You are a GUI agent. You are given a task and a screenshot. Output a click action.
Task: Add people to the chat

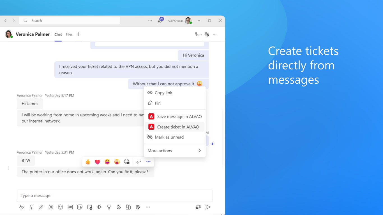tap(207, 34)
